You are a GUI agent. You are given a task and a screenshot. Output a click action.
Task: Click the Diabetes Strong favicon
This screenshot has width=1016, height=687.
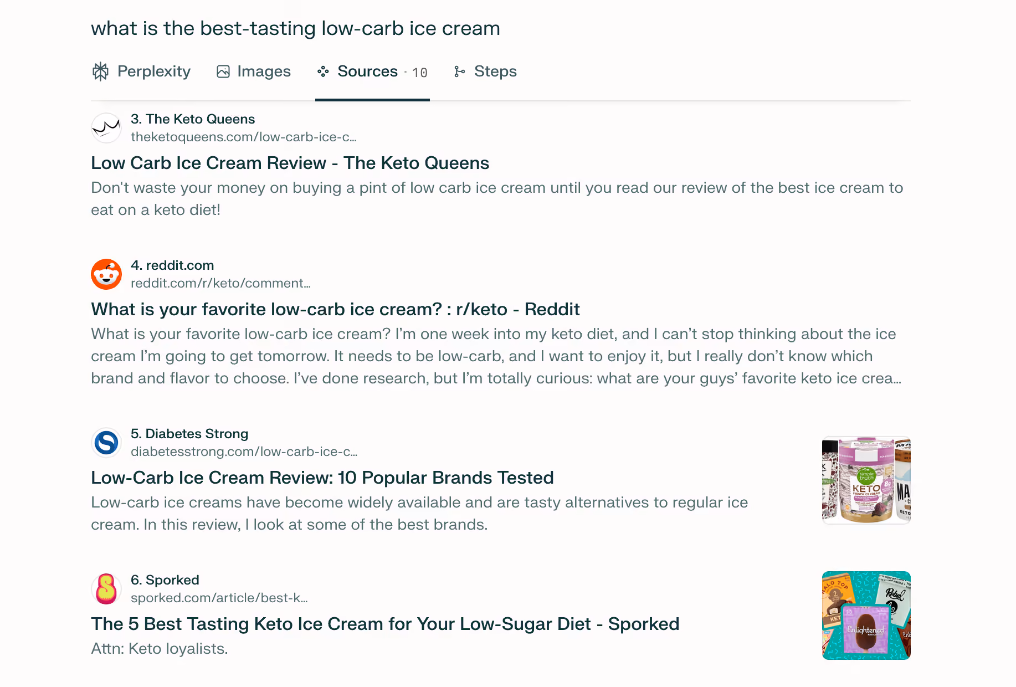(x=106, y=443)
